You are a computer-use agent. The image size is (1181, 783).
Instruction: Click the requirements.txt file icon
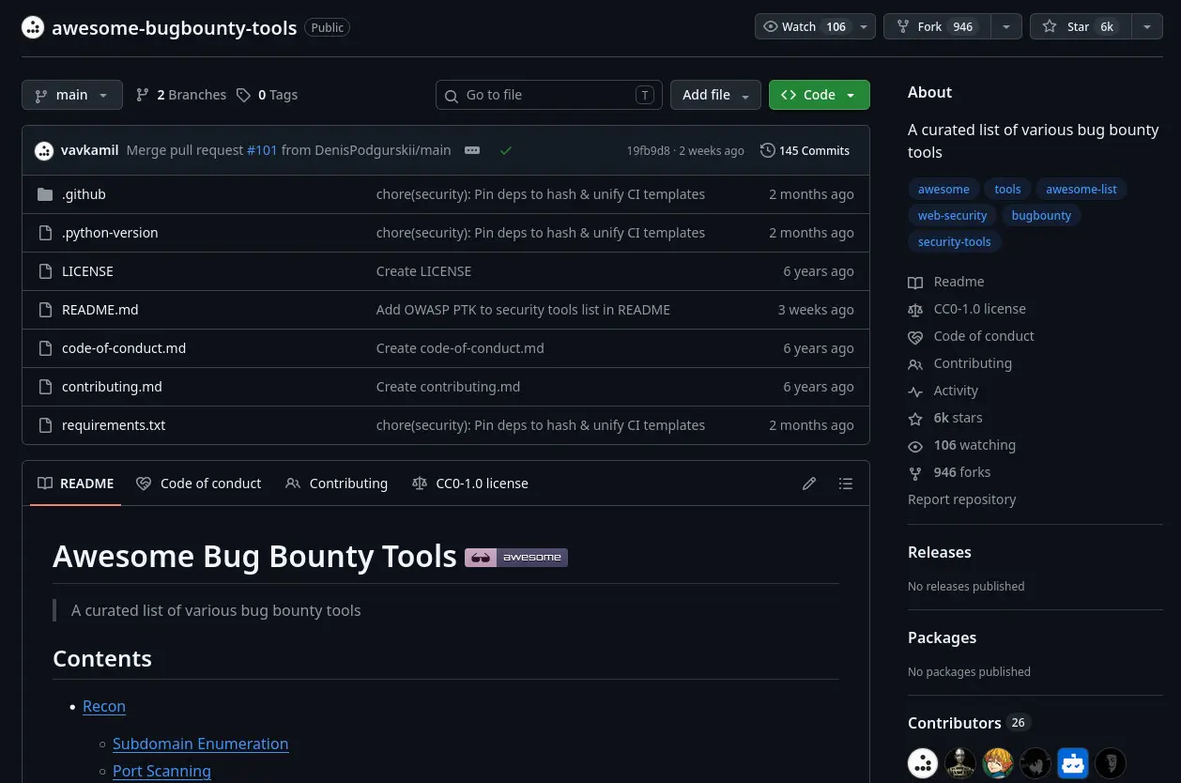tap(45, 425)
